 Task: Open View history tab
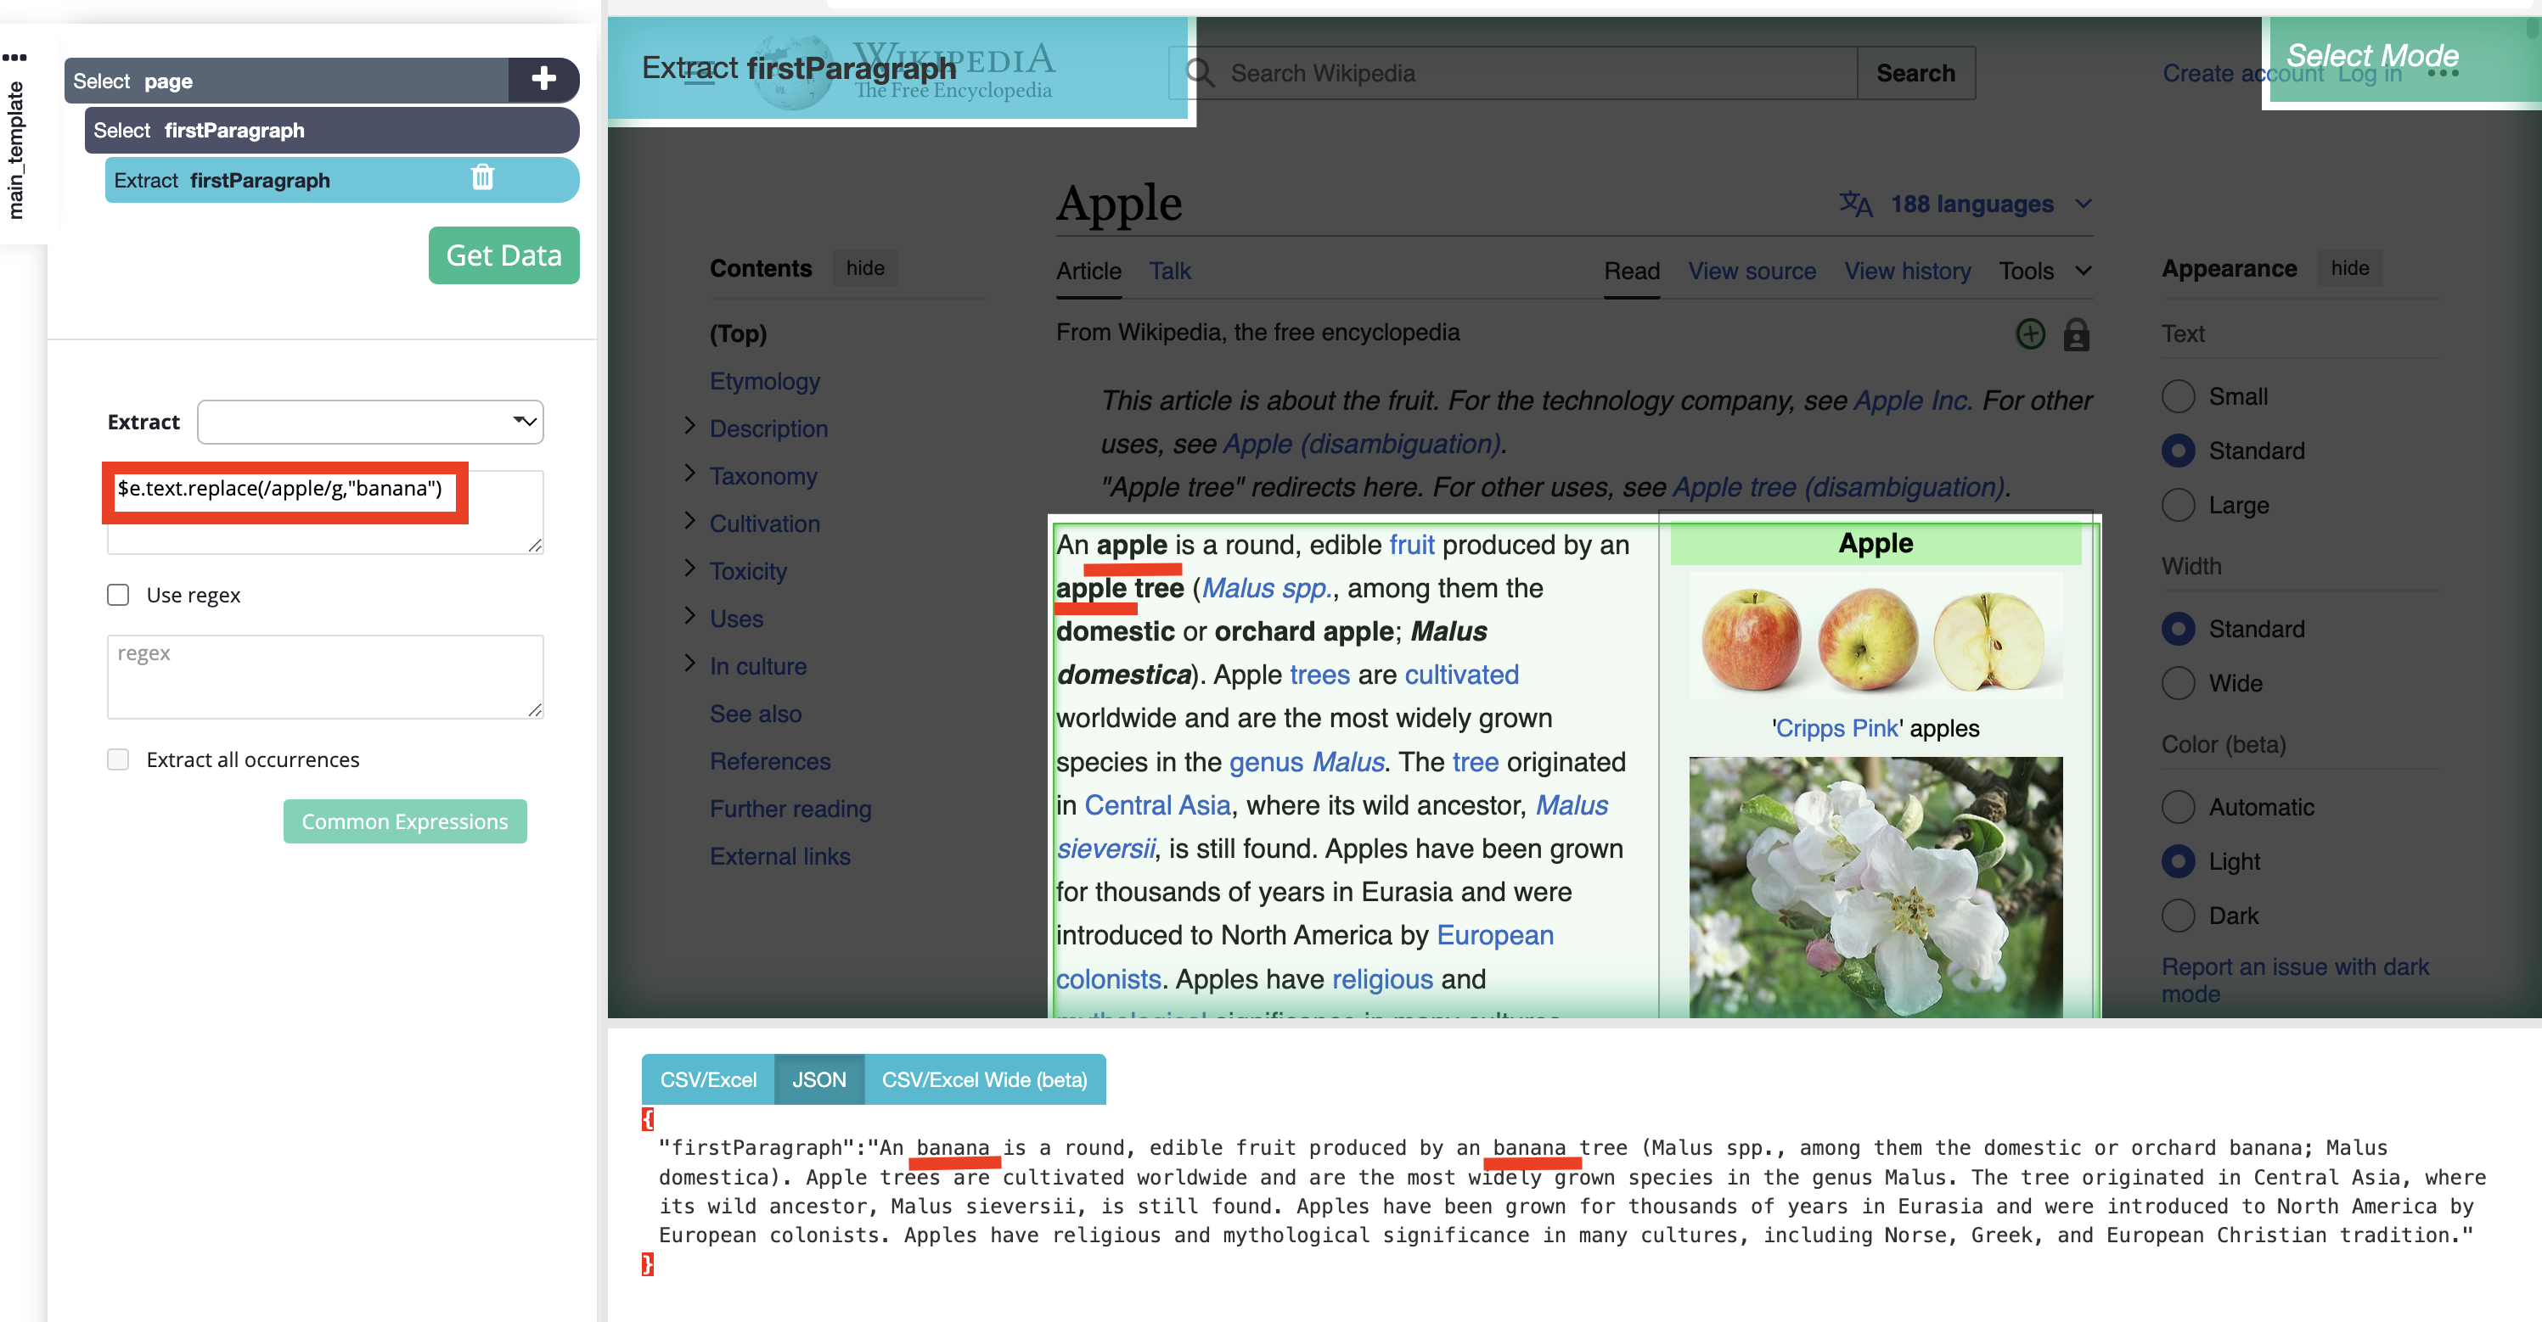pyautogui.click(x=1908, y=271)
